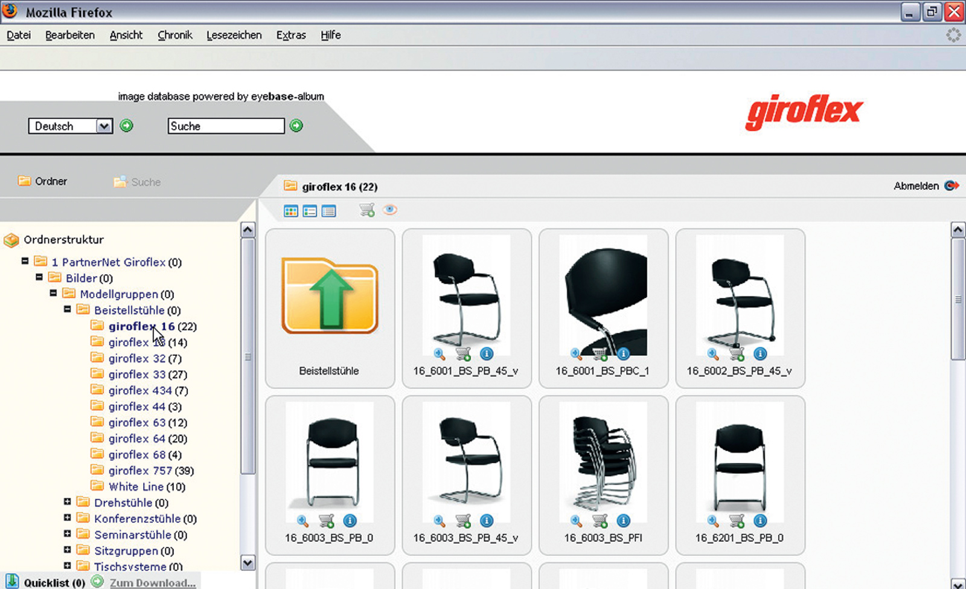The width and height of the screenshot is (966, 589).
Task: Toggle the eye preview icon in toolbar
Action: [x=390, y=210]
